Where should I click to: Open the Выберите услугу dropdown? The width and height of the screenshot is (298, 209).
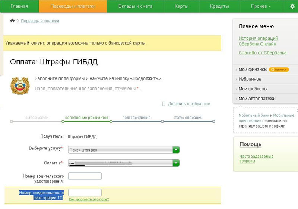tap(176, 150)
